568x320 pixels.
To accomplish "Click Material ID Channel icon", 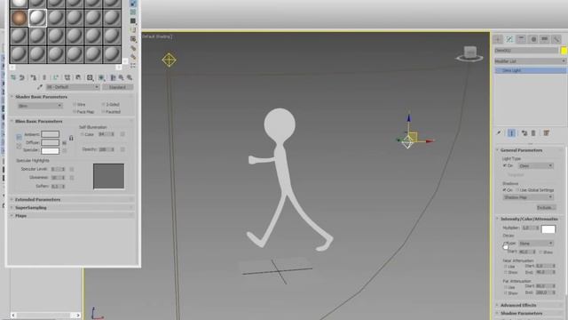I will [x=90, y=77].
